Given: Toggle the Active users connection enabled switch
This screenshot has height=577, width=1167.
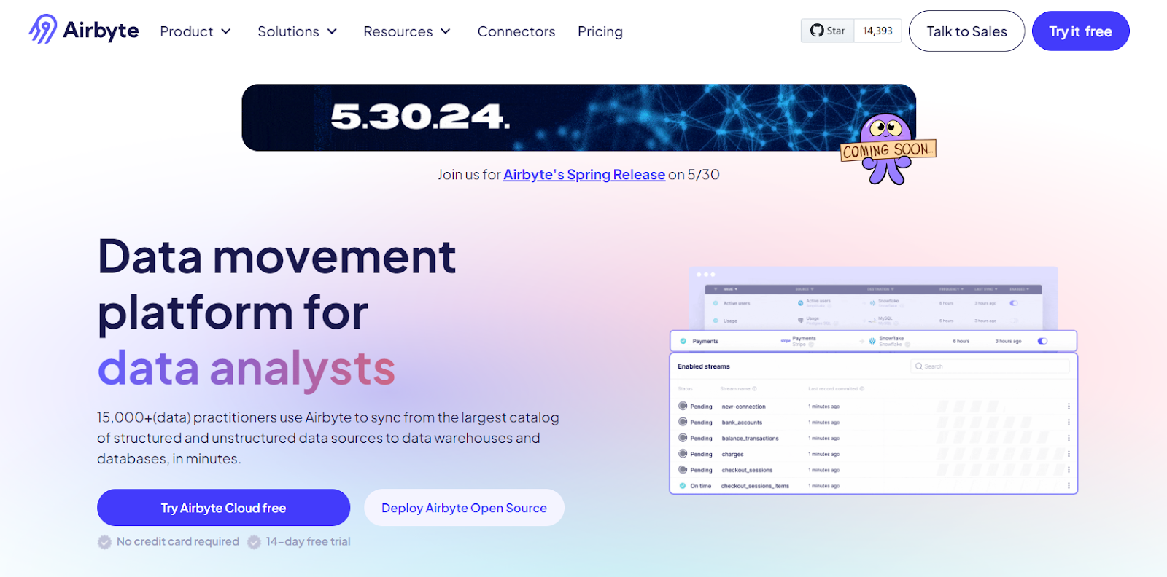Looking at the screenshot, I should click(1014, 303).
